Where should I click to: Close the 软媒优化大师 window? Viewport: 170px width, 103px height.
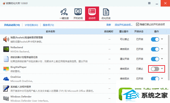[165, 3]
